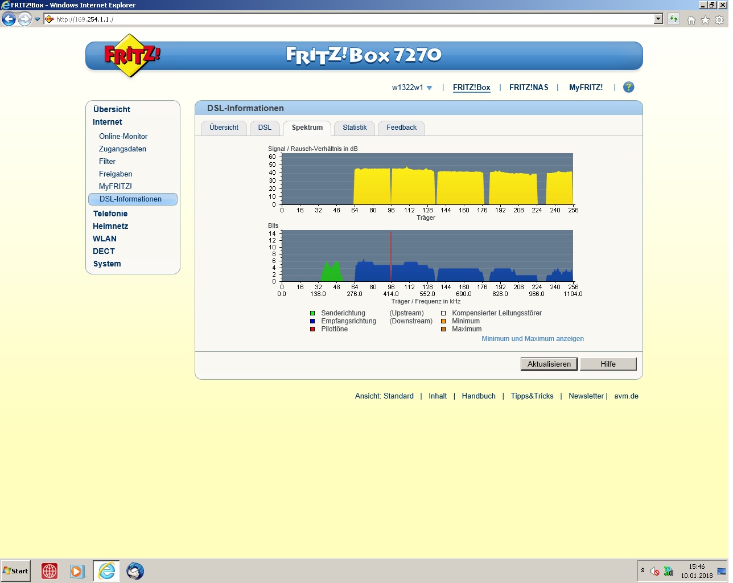Click the browser back arrow button
This screenshot has width=733, height=583.
[x=9, y=19]
